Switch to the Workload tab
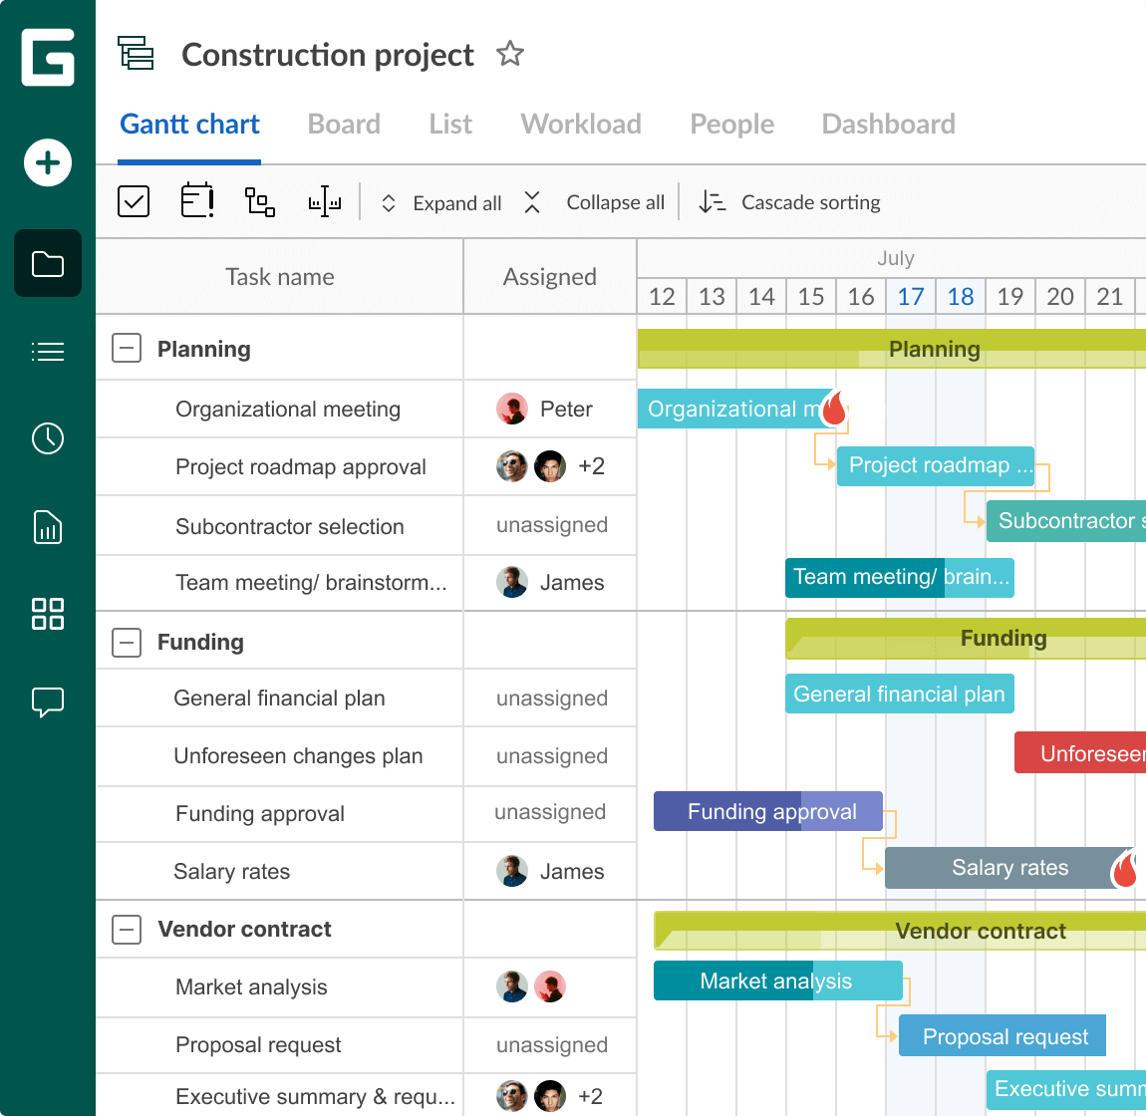 [x=581, y=125]
